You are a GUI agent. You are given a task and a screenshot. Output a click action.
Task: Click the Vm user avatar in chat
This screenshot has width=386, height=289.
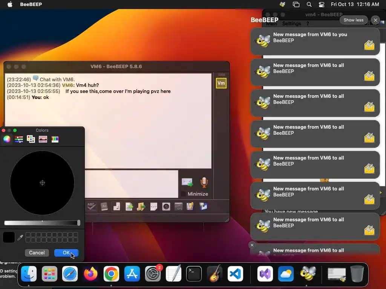click(221, 83)
